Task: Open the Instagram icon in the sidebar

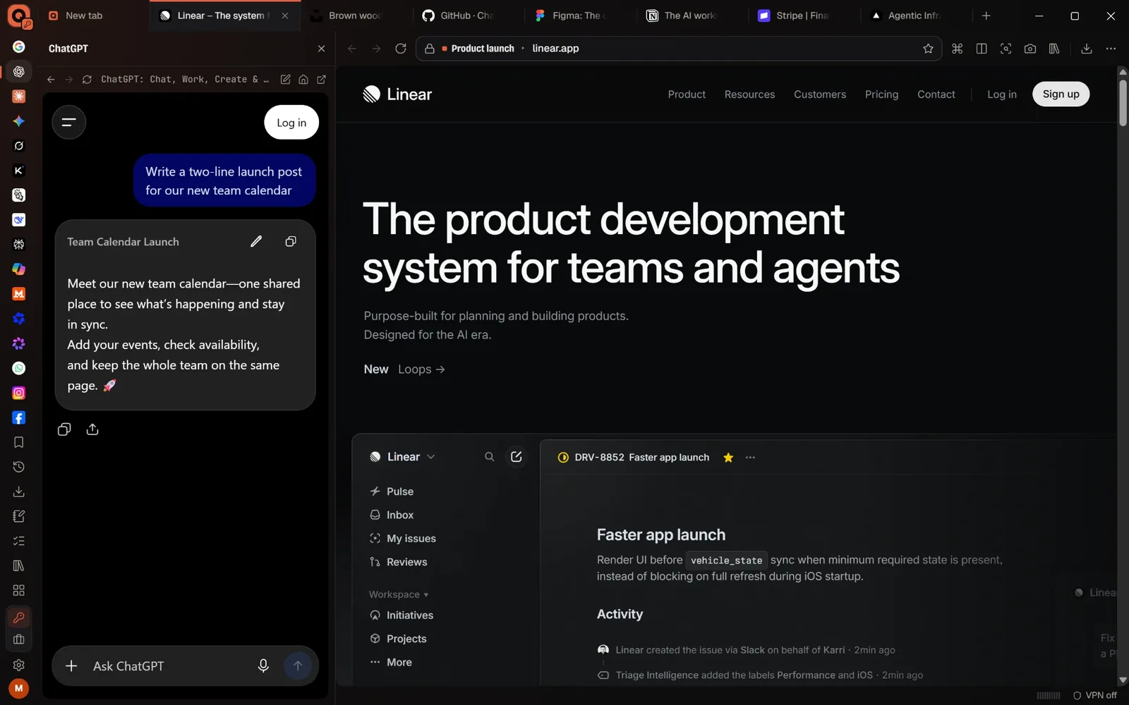Action: (19, 393)
